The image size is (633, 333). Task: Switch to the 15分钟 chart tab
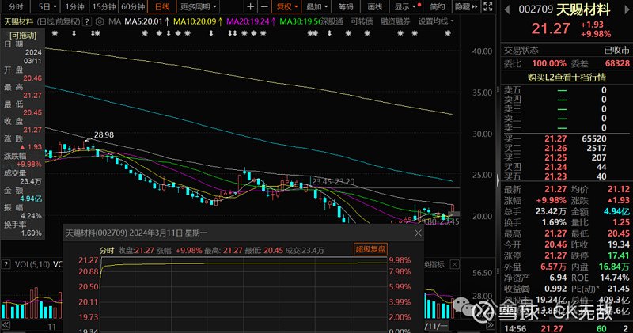pyautogui.click(x=104, y=6)
